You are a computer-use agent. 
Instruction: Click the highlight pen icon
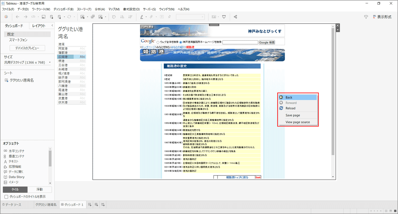click(x=142, y=17)
